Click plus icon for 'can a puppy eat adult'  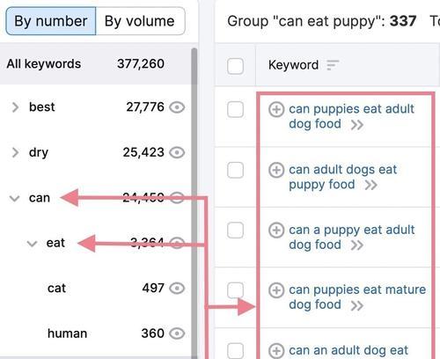[276, 230]
